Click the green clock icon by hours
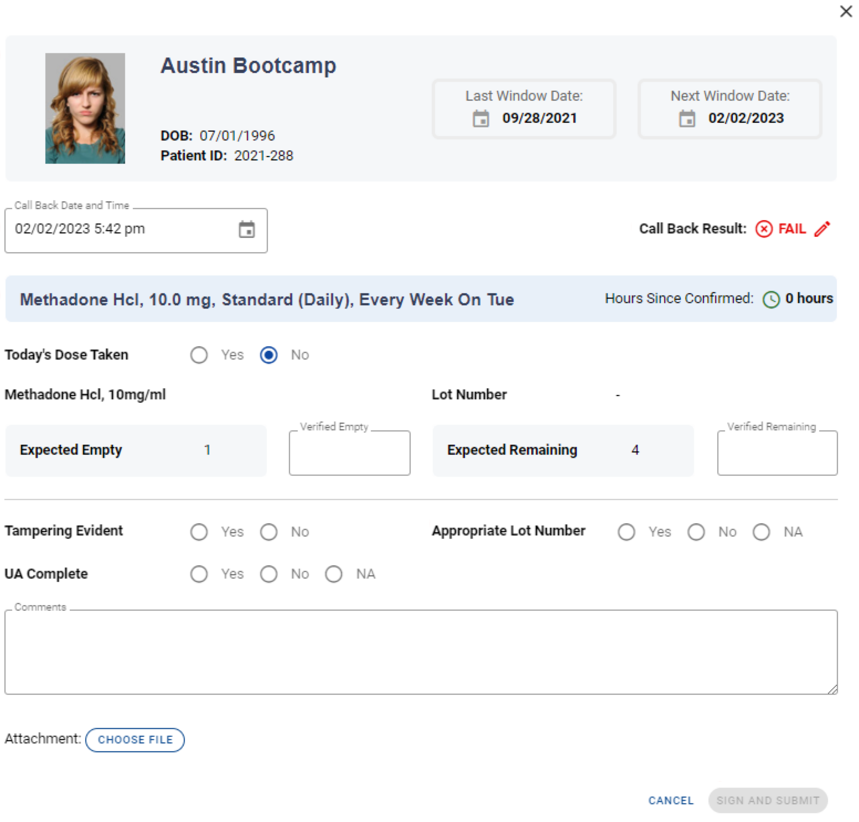Image resolution: width=859 pixels, height=822 pixels. click(771, 299)
